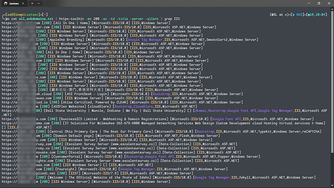Click 'Jekyll' technology text in Idaho row
This screenshot has height=188, width=334.
point(244,178)
